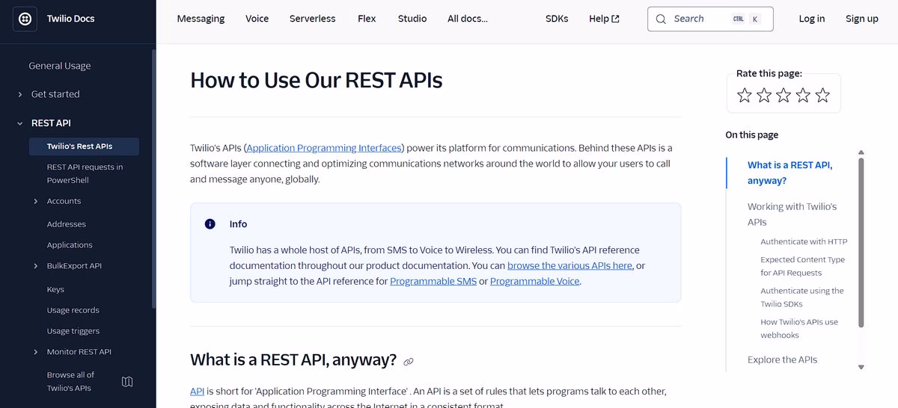
Task: Open the Programmable SMS link
Action: [x=433, y=281]
